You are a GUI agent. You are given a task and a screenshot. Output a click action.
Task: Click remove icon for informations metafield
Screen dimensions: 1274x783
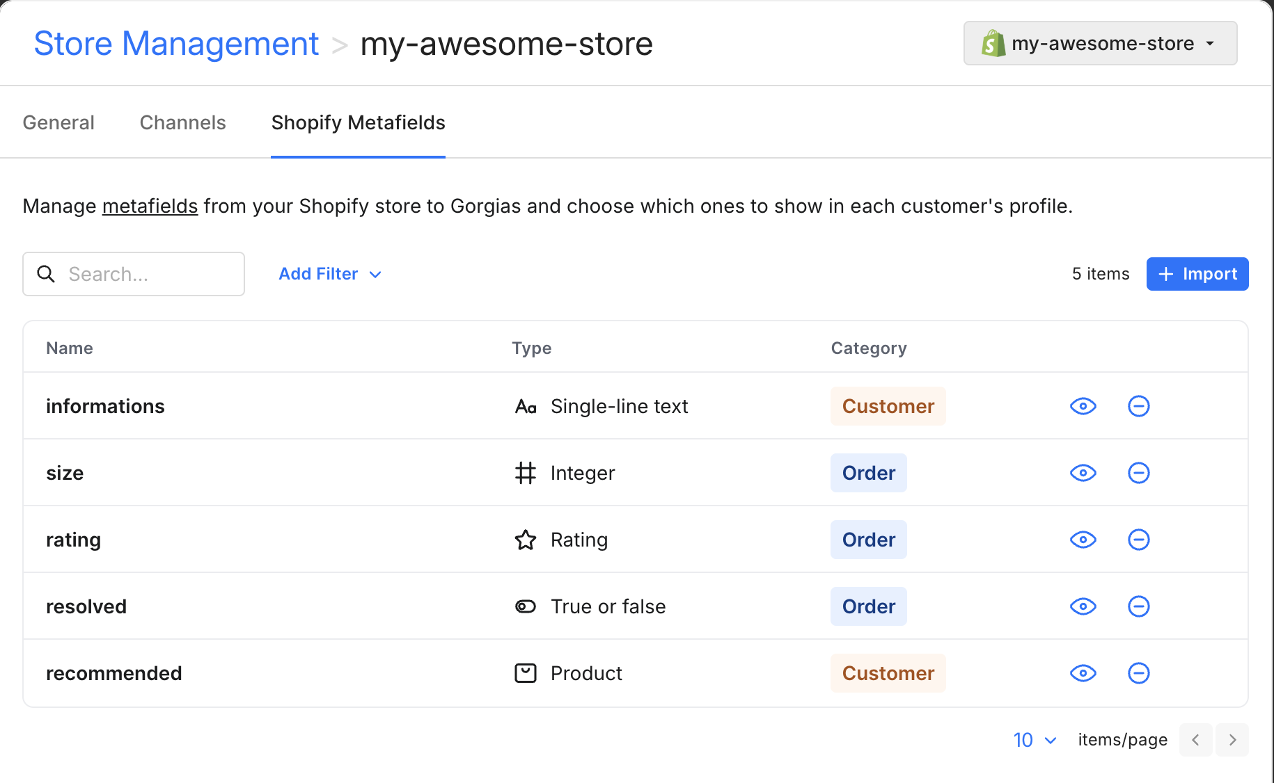[x=1138, y=406]
